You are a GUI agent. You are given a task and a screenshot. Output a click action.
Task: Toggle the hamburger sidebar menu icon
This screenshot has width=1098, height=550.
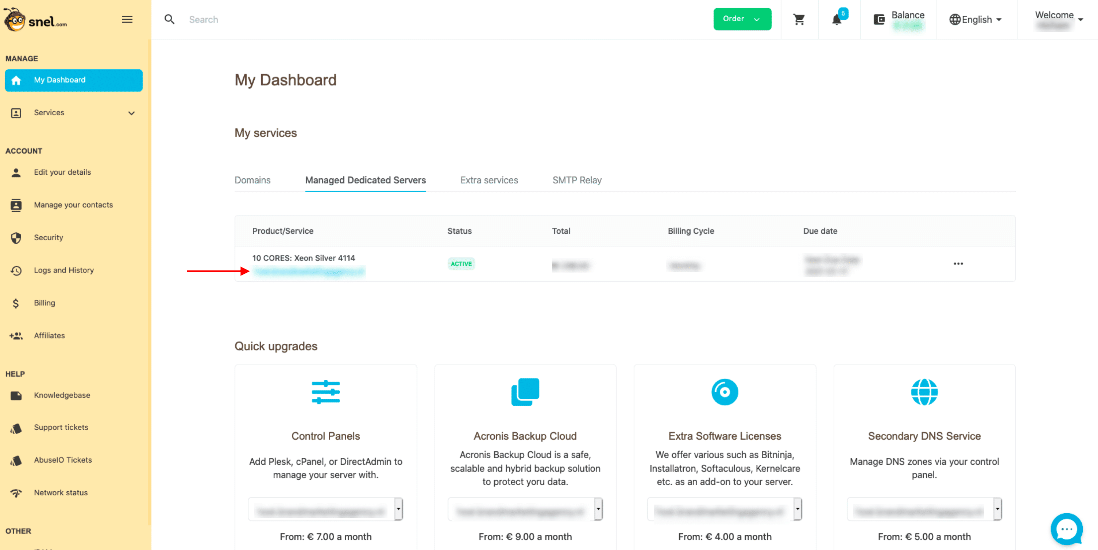[x=127, y=20]
